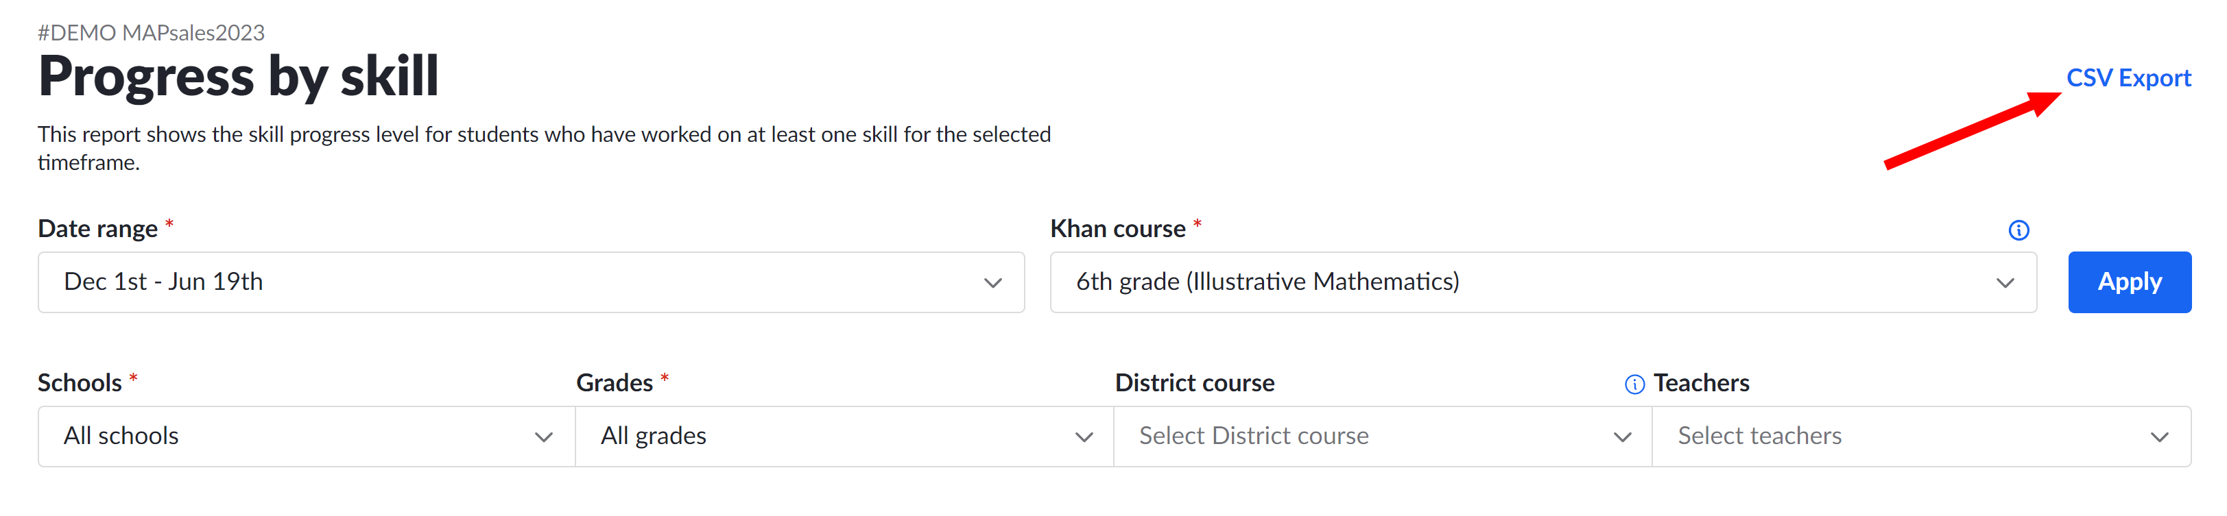Click the Select teachers chevron arrow

pyautogui.click(x=2160, y=437)
